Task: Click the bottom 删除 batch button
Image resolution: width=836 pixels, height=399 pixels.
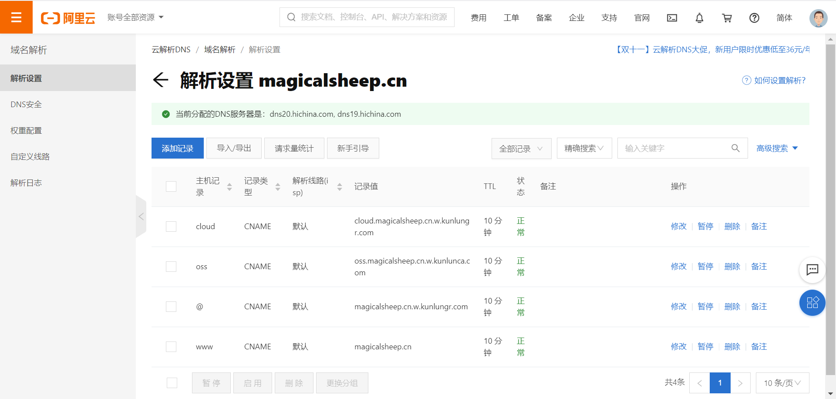Action: 294,383
